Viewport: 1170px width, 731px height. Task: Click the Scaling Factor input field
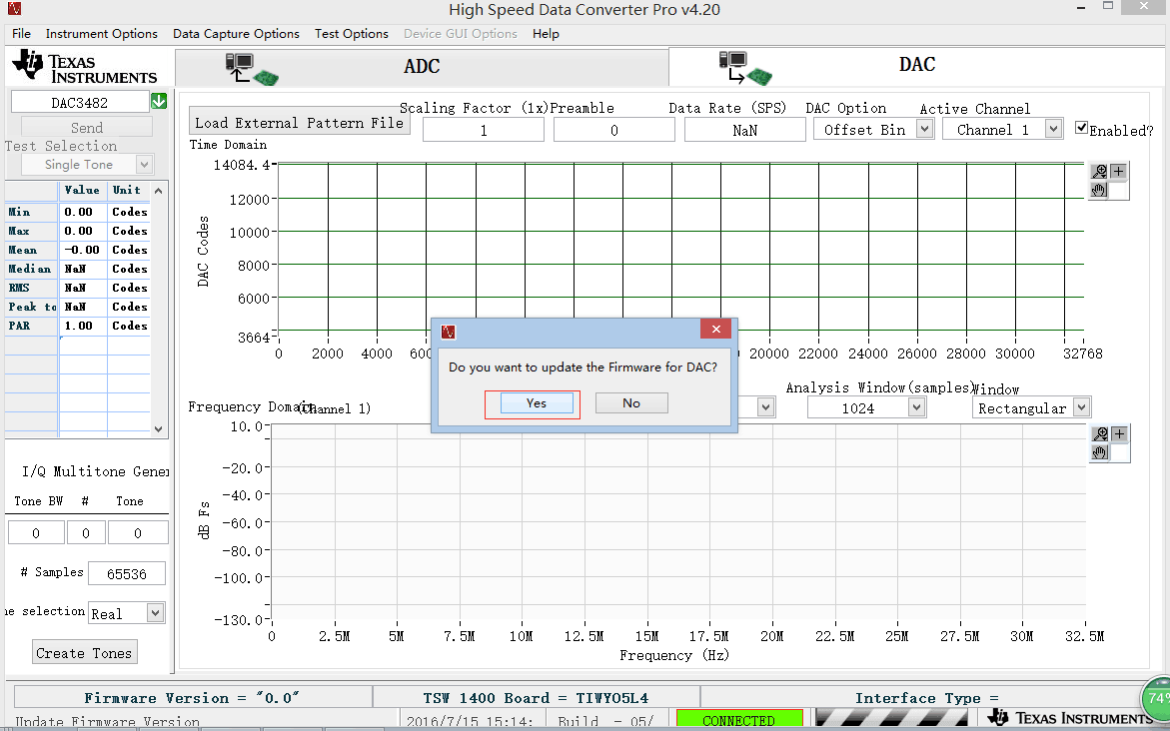pos(484,131)
